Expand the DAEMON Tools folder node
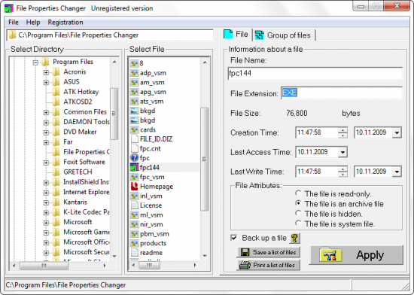This screenshot has width=414, height=295. [x=46, y=123]
